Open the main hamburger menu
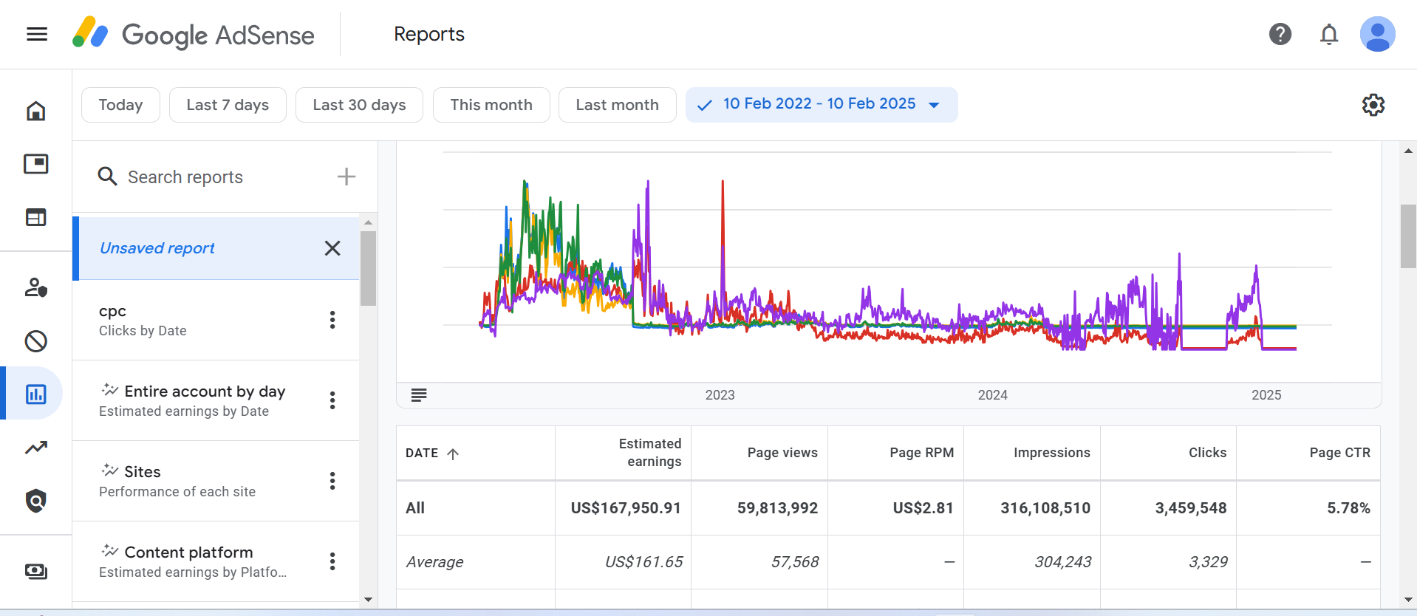 tap(37, 34)
